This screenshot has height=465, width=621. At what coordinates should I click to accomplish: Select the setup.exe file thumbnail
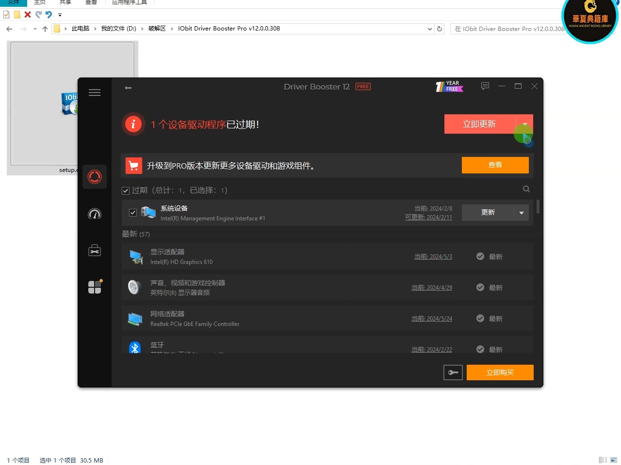[72, 108]
